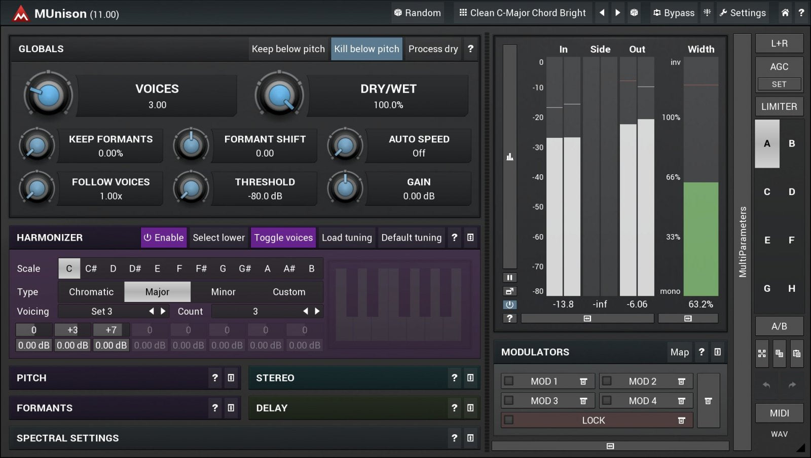Screen dimensions: 811x458
Task: Click the undo arrow icon
Action: 766,385
